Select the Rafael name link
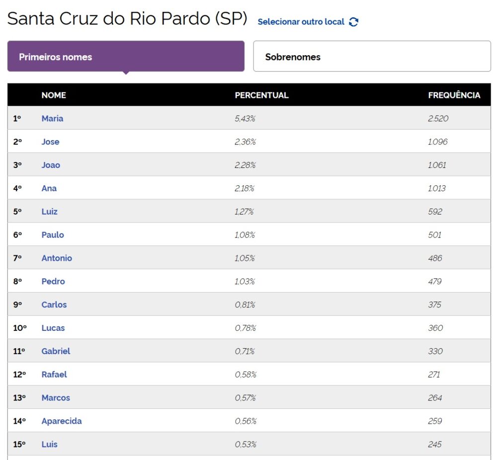This screenshot has width=497, height=460. 54,375
